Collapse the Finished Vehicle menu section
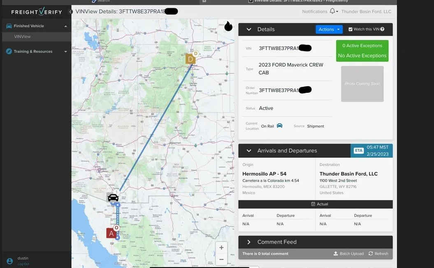 coord(65,26)
